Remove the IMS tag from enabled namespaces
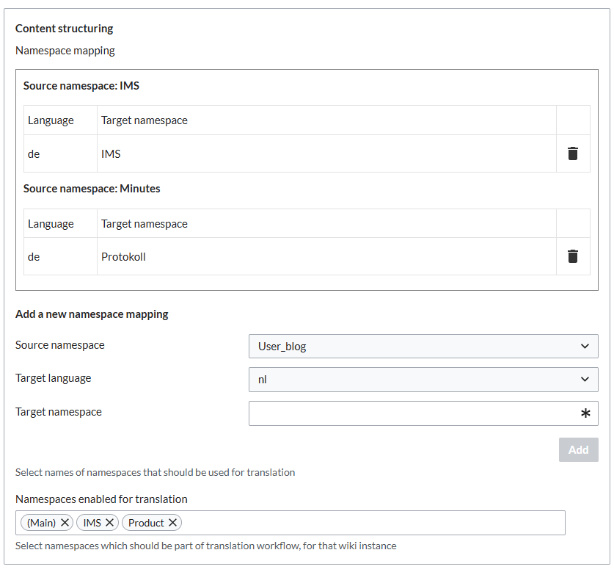Viewport: 614px width, 572px height. 110,523
